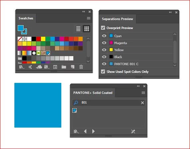190x149 pixels.
Task: Switch swatches to thumbnail grid view
Action: (87, 29)
